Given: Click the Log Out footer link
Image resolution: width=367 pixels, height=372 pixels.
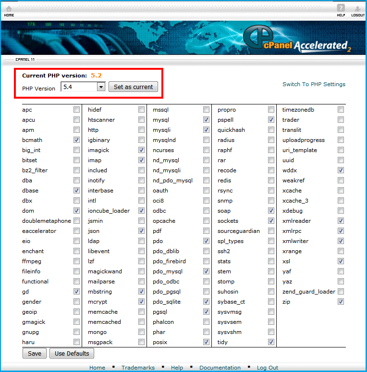Looking at the screenshot, I should click(x=268, y=368).
